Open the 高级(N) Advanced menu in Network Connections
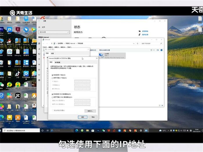The width and height of the screenshot is (203, 152). tap(63, 47)
